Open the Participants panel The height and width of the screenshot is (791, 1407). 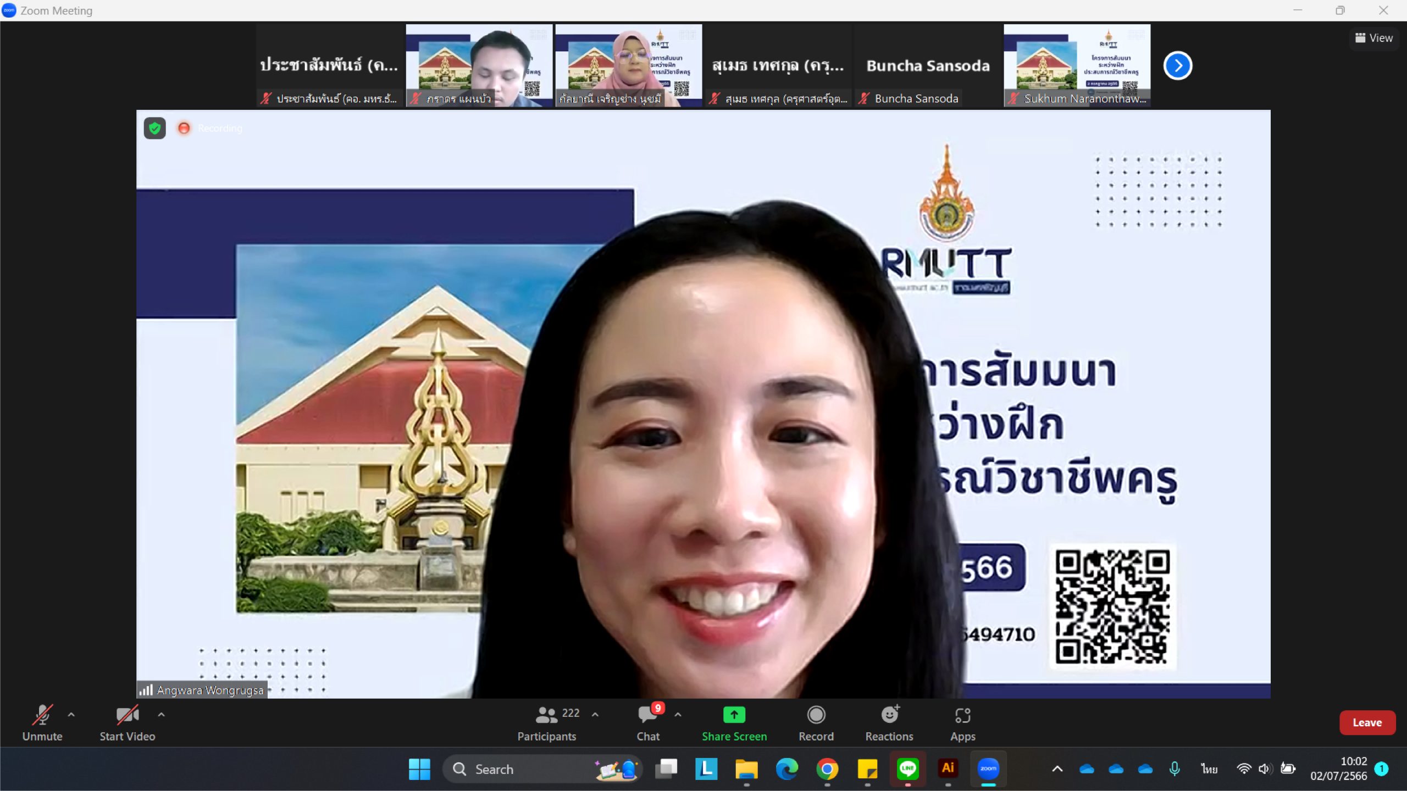(x=546, y=723)
